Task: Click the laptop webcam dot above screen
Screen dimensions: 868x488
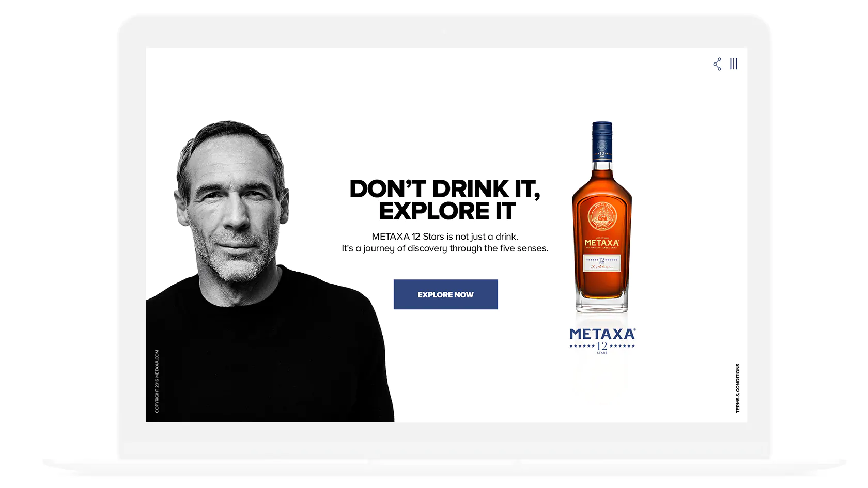Action: (444, 32)
